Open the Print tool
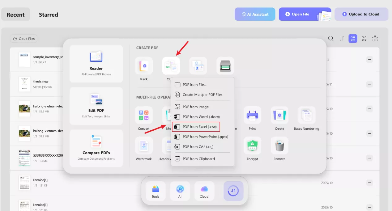 [252, 115]
